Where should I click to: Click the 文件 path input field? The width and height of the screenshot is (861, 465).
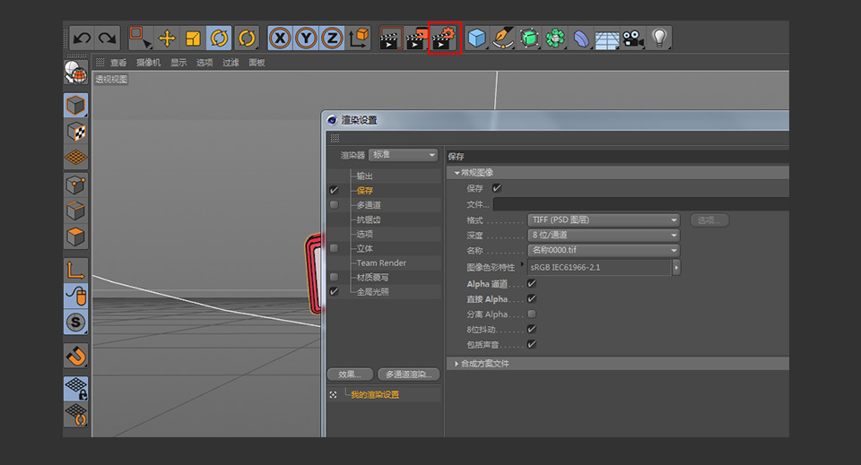pos(640,204)
